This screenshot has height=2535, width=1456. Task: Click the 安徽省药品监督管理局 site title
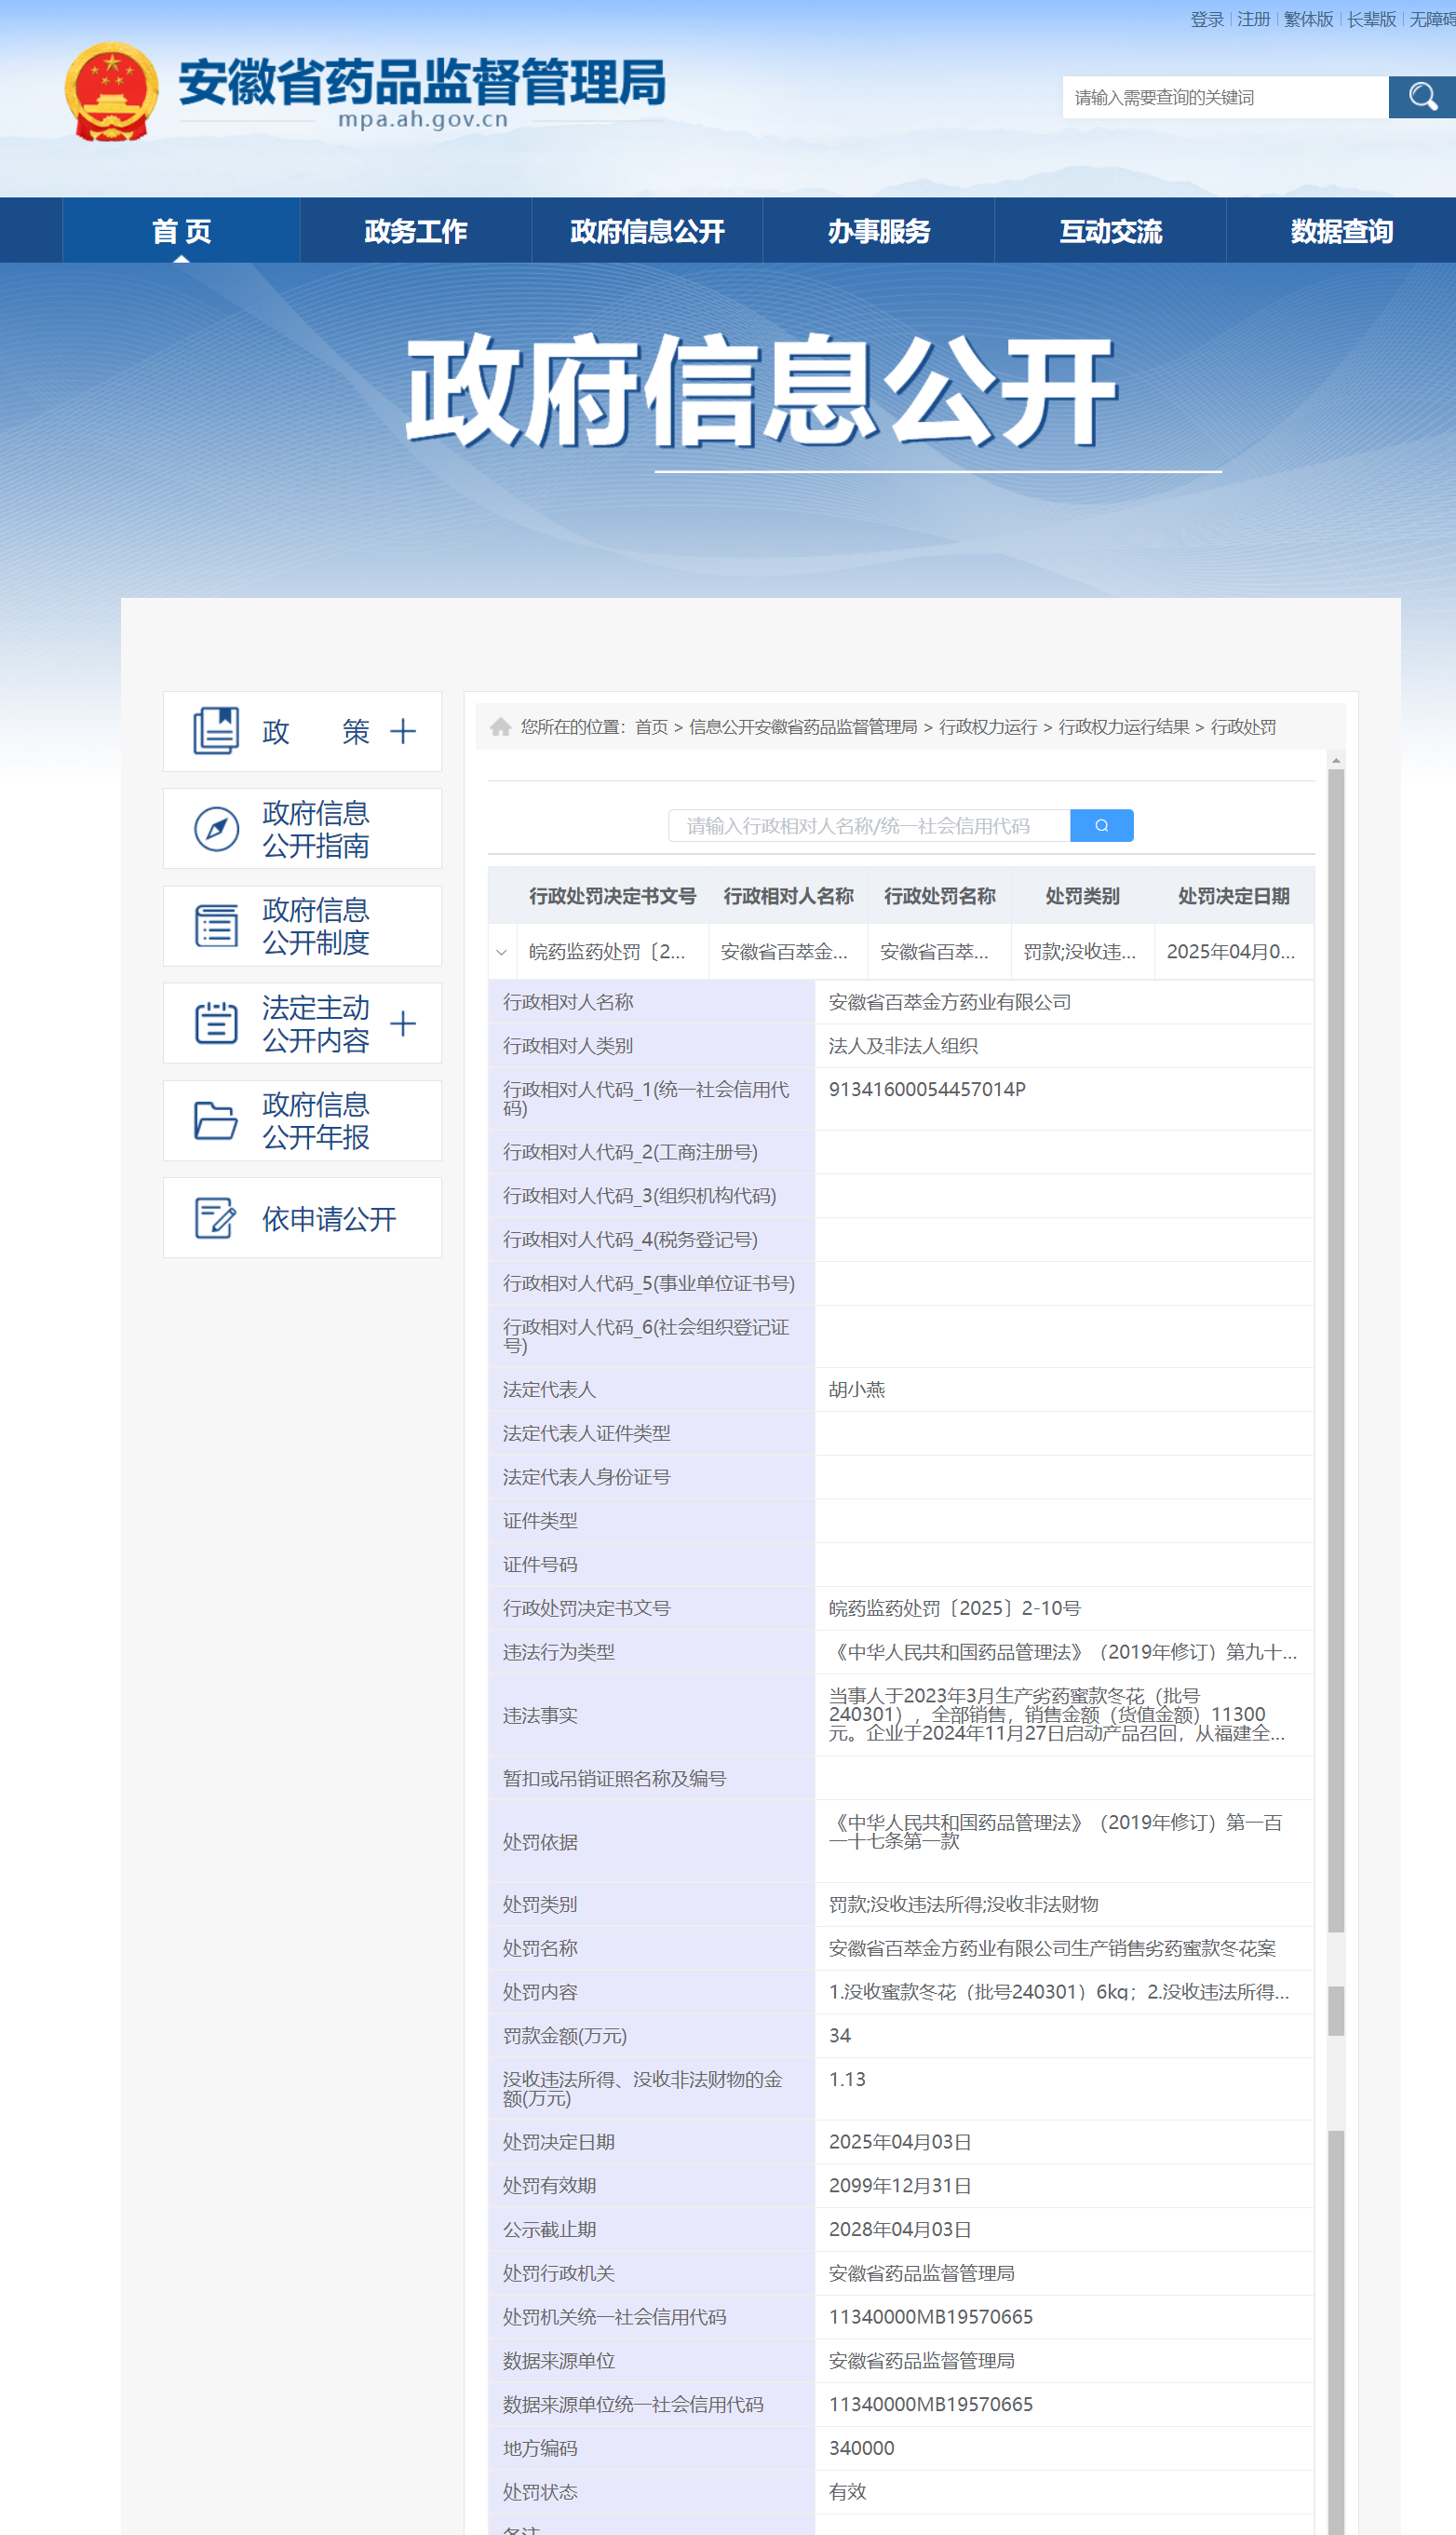click(422, 81)
